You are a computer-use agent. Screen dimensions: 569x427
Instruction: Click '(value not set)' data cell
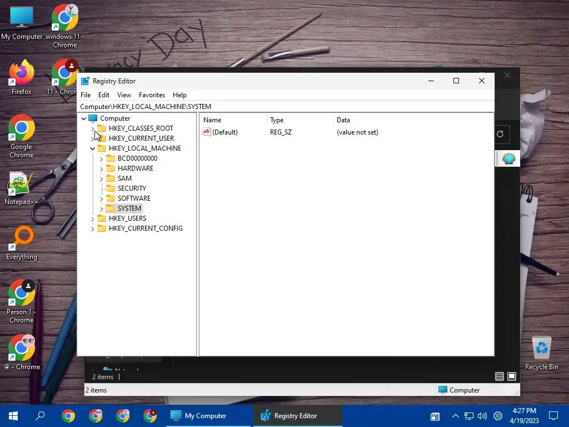(x=357, y=132)
